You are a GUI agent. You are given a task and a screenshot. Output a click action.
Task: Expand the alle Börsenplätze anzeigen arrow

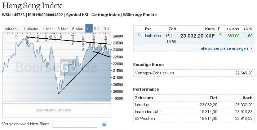(x=252, y=49)
